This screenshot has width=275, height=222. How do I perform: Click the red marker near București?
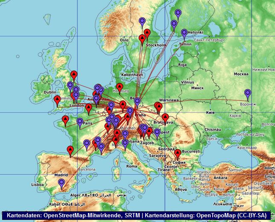pyautogui.click(x=178, y=153)
